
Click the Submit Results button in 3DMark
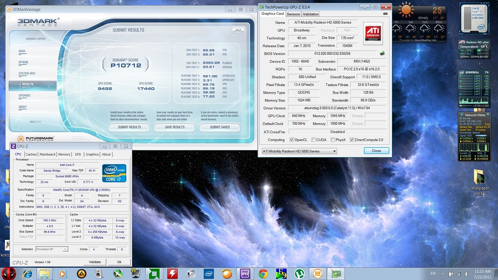click(129, 127)
